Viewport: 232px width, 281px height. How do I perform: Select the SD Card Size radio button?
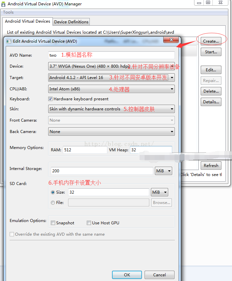pos(53,192)
